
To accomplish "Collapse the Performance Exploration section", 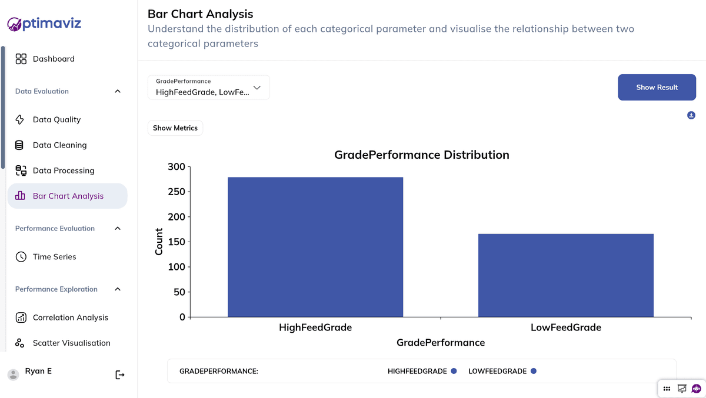I will pos(118,289).
